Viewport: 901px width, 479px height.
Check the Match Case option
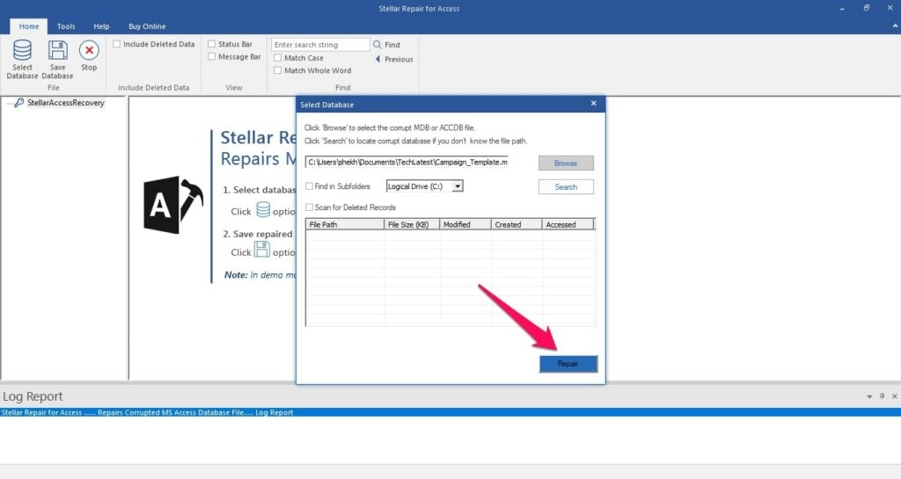(277, 58)
